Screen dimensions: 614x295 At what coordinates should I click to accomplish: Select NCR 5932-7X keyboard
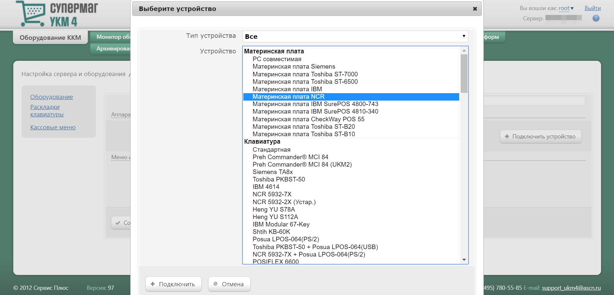(351, 194)
